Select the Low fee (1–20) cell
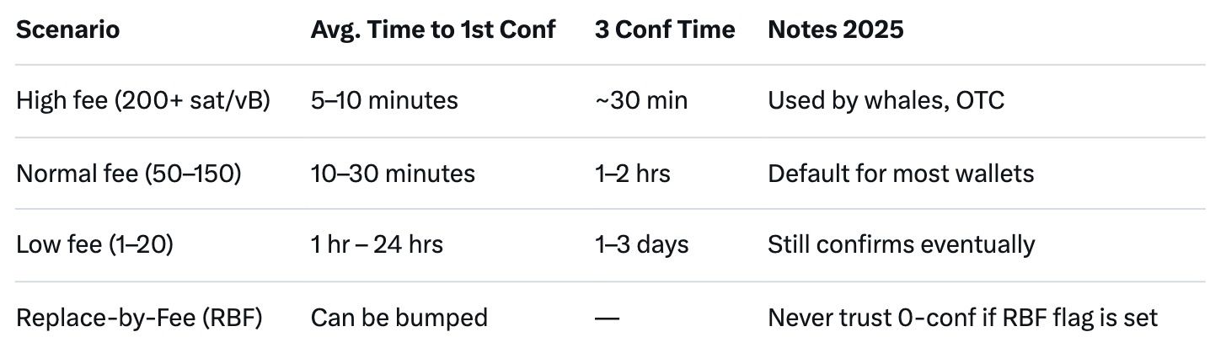Image resolution: width=1210 pixels, height=364 pixels. 94,245
